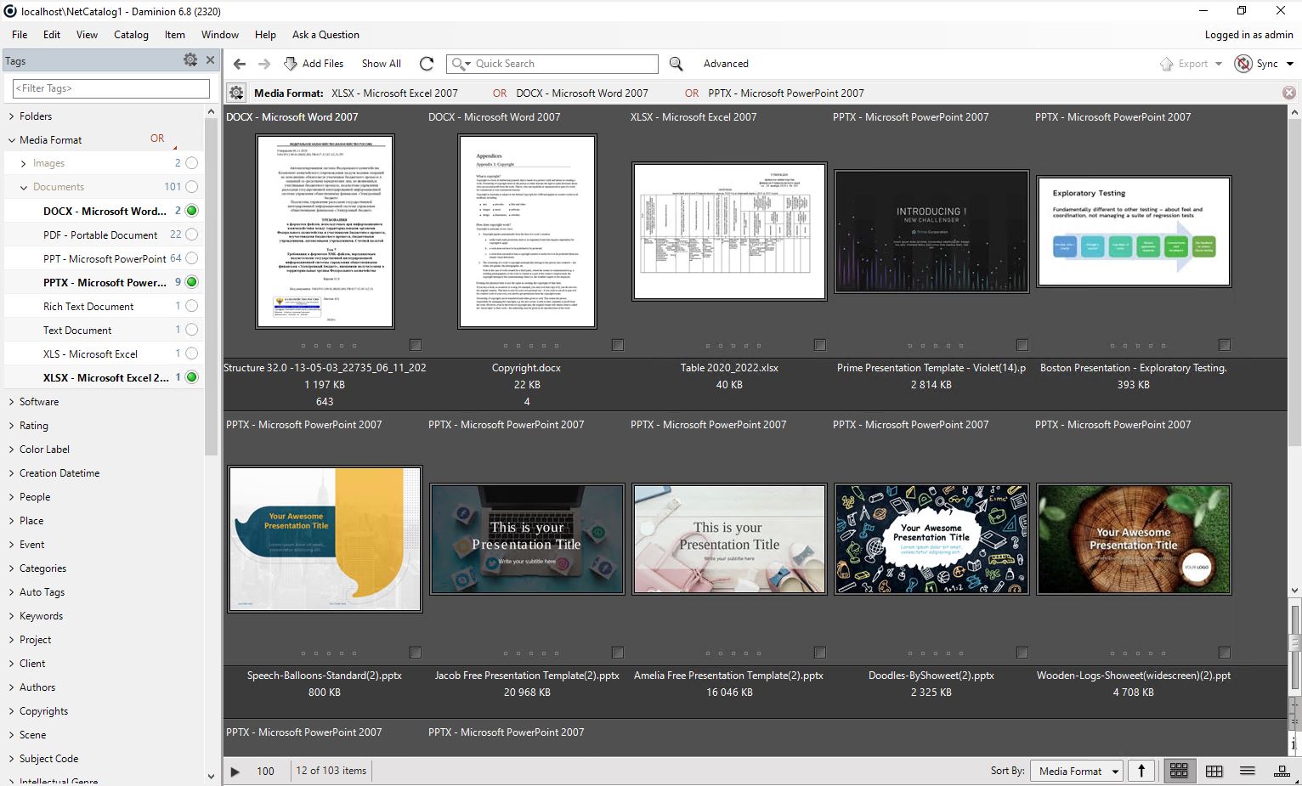The image size is (1302, 786).
Task: Check the Copyright.docx thumbnail checkbox
Action: pos(618,346)
